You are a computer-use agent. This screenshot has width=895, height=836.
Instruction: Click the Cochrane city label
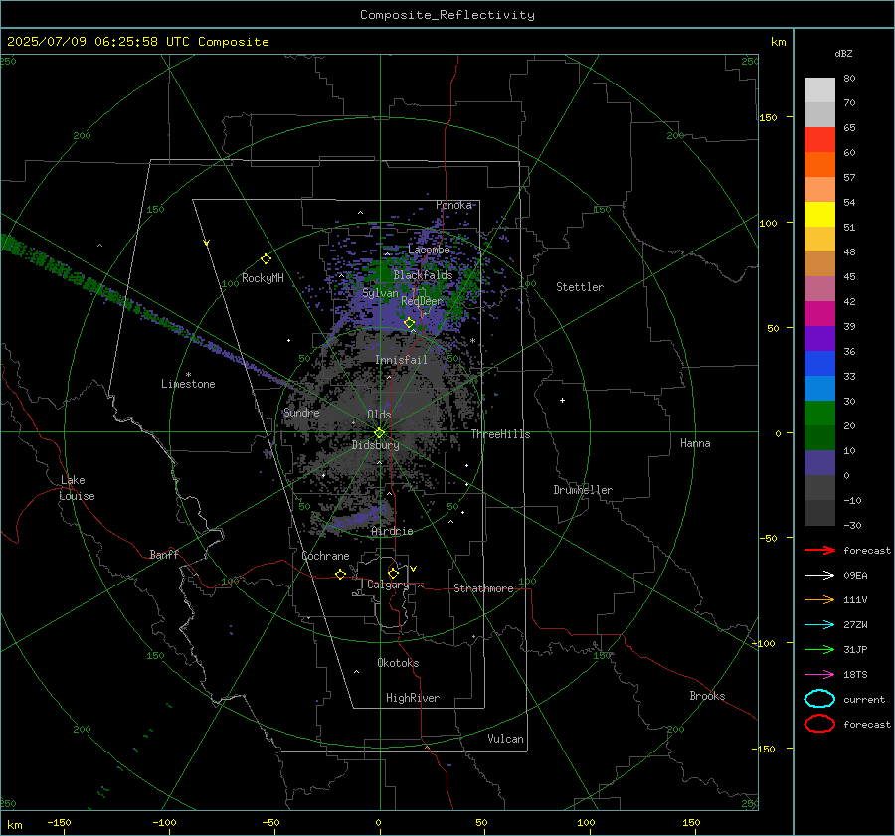(x=325, y=556)
